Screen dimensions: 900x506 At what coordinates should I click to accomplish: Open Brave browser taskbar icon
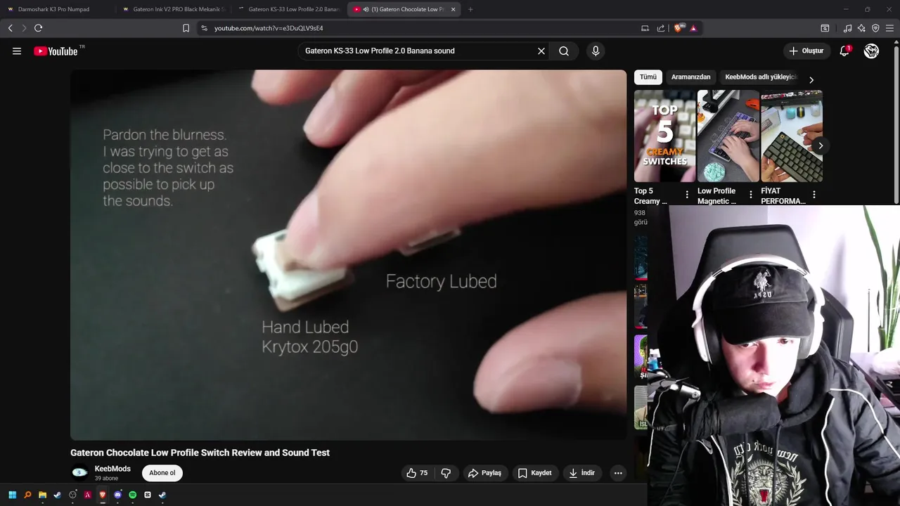103,495
